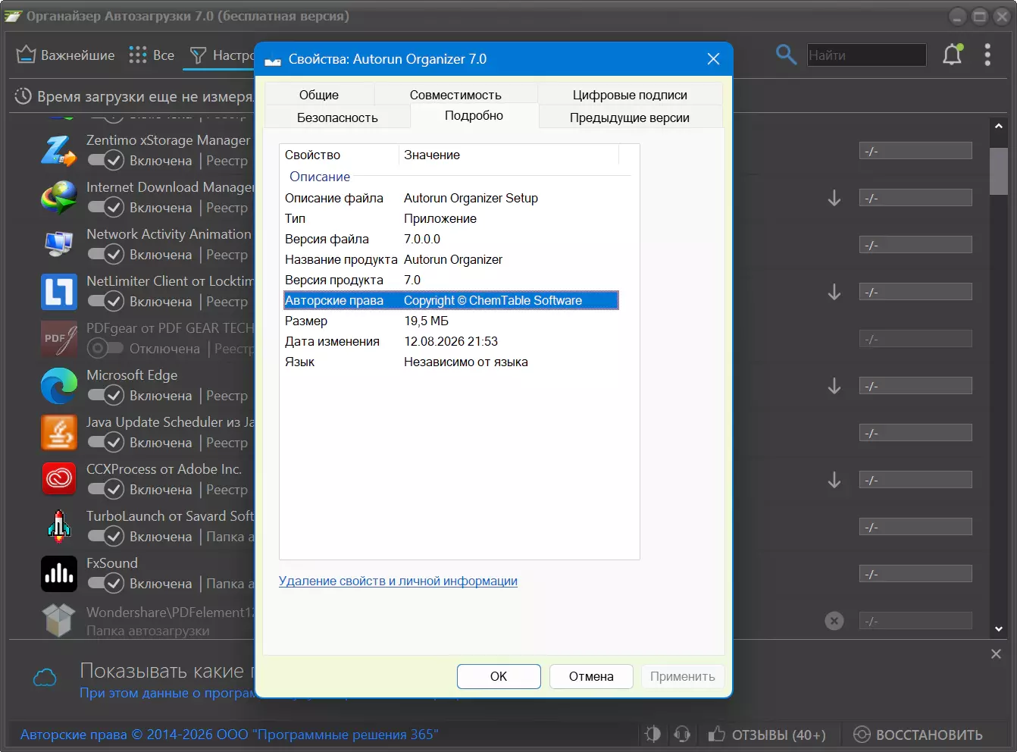Image resolution: width=1017 pixels, height=752 pixels.
Task: Select the Размер 19,5 МБ row
Action: tap(451, 321)
